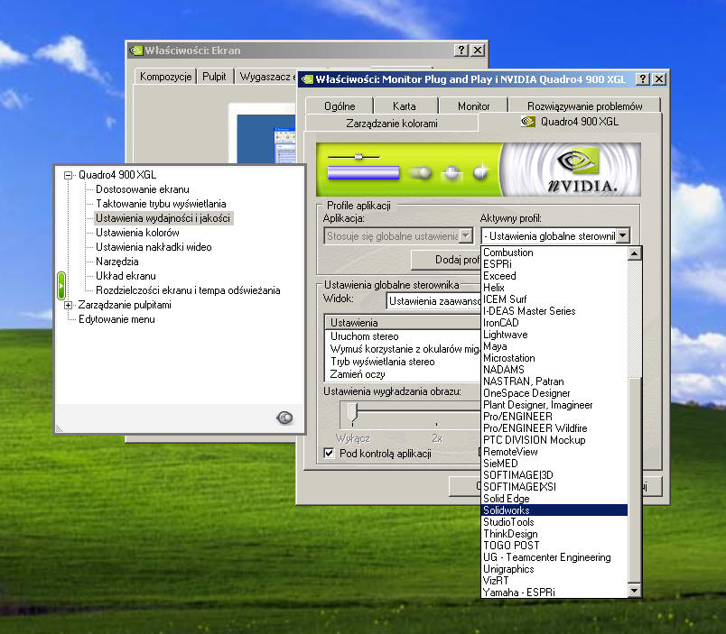Viewport: 726px width, 634px height.
Task: Open the Wygaszacz ekranu tab in Ekran window
Action: (x=267, y=77)
